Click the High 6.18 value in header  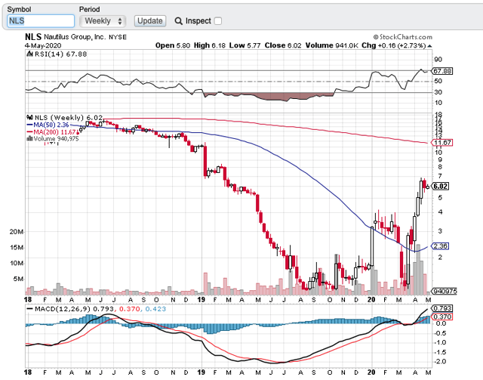click(x=210, y=45)
